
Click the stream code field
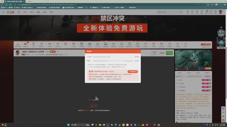click(113, 61)
